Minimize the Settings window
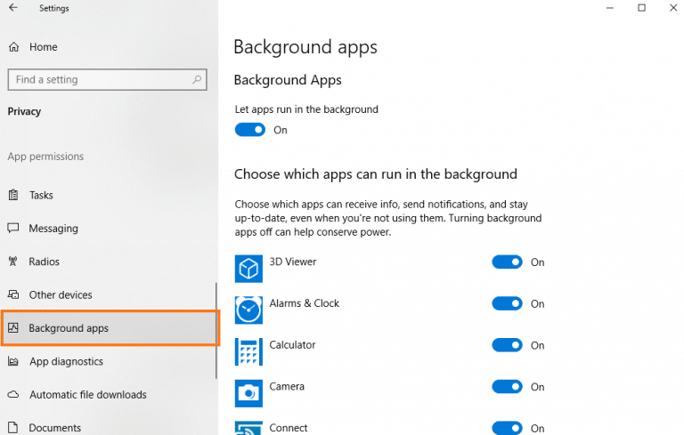684x435 pixels. coord(610,8)
